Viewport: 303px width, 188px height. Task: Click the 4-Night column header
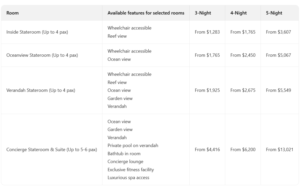click(x=238, y=13)
